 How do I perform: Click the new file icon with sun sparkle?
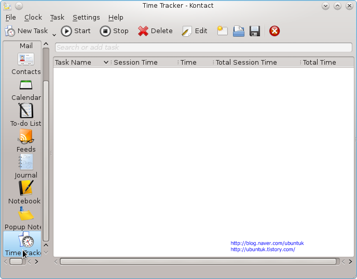[222, 31]
